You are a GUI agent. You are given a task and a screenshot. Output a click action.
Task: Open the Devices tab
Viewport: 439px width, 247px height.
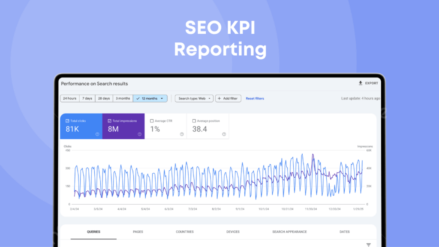click(233, 232)
